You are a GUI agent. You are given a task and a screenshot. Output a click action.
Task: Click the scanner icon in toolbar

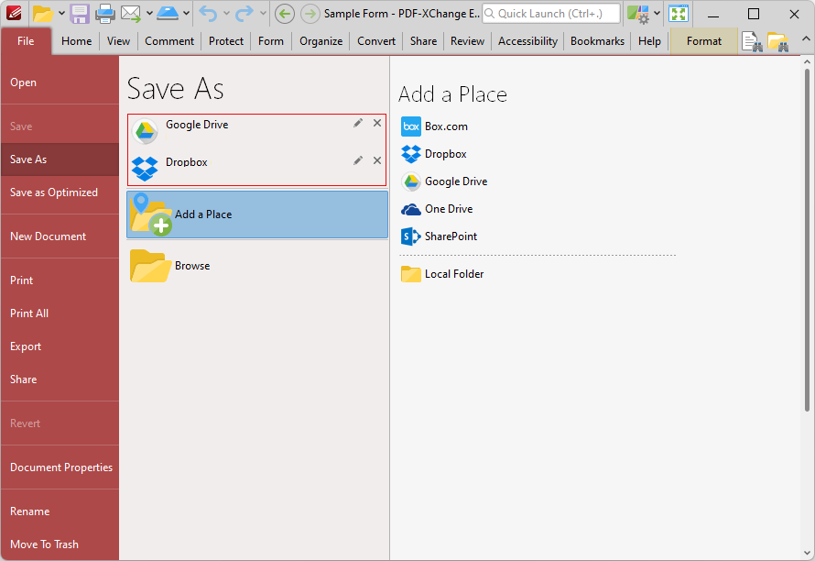(x=168, y=14)
